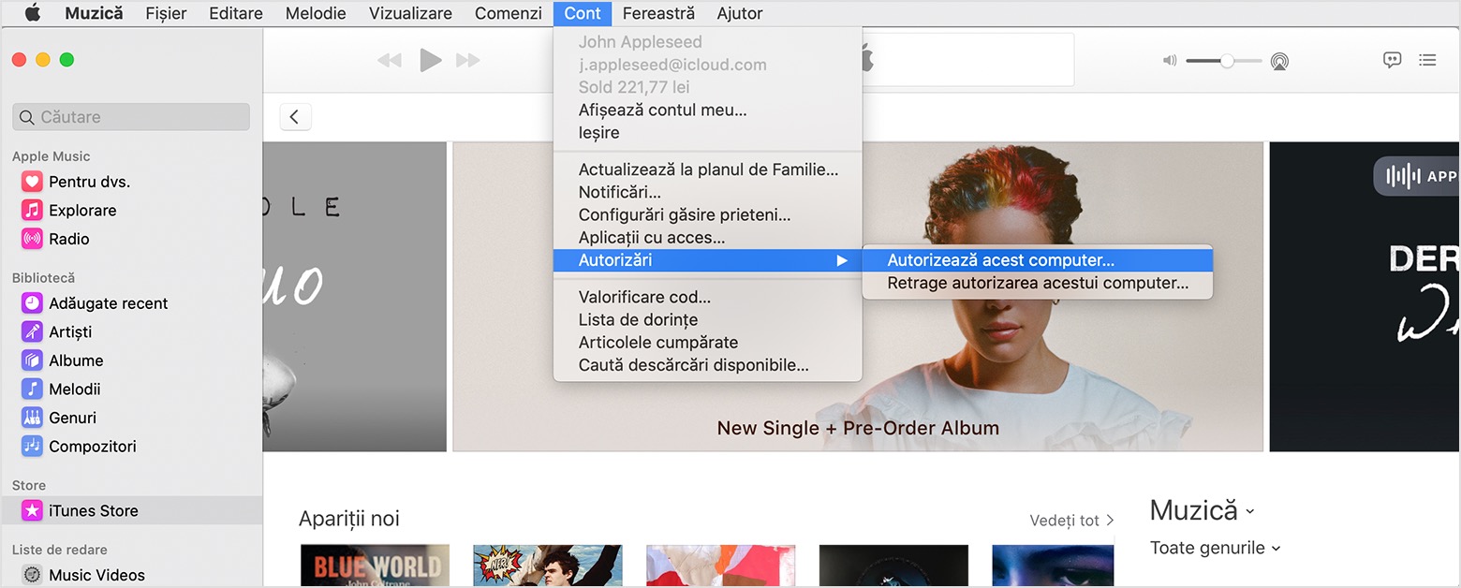Open Pentru dvs. heart icon
Screen dimensions: 1461x588
pyautogui.click(x=32, y=182)
